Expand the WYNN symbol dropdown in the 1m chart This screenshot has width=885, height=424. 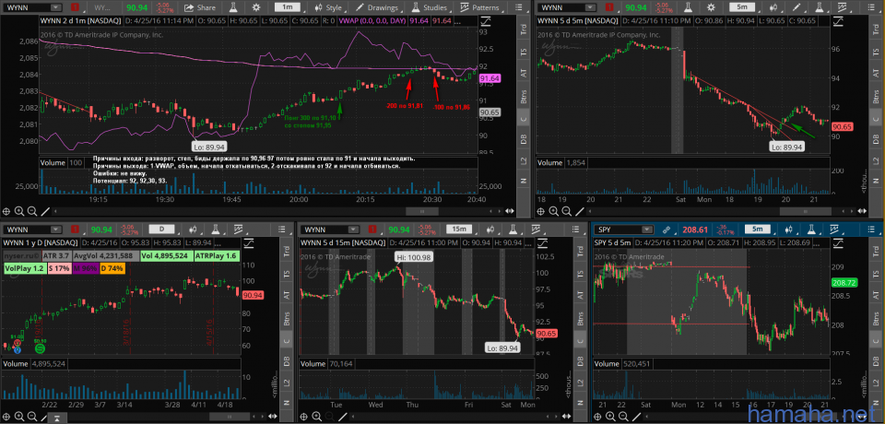(x=56, y=7)
